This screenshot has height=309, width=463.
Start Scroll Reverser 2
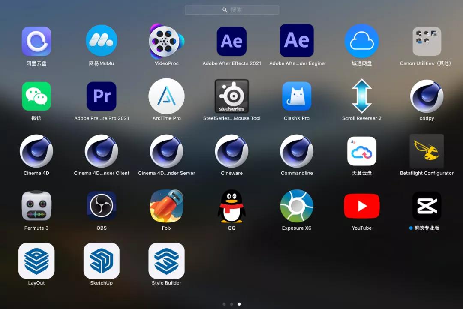coord(361,96)
